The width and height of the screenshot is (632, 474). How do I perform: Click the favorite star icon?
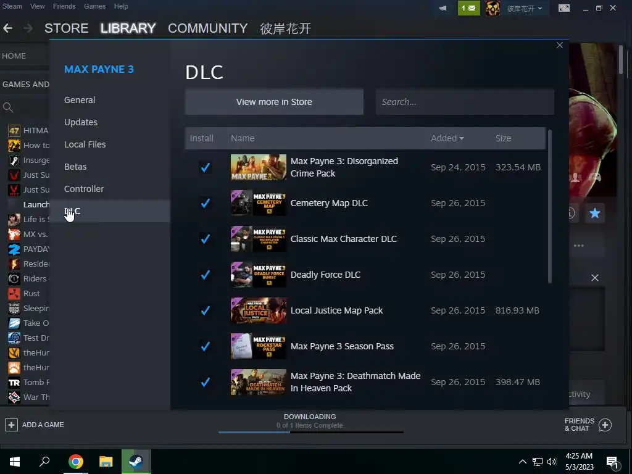pos(594,213)
